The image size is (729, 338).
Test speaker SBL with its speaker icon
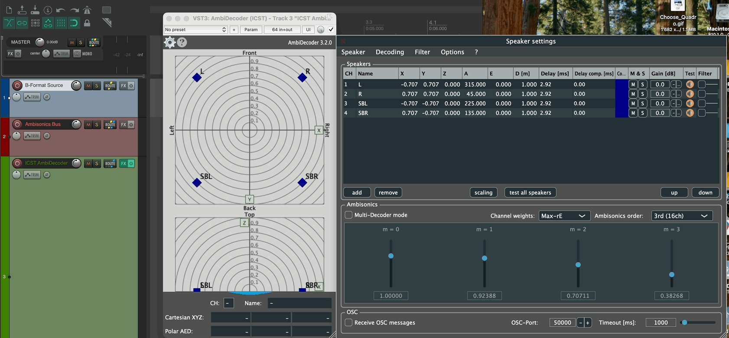pos(690,103)
